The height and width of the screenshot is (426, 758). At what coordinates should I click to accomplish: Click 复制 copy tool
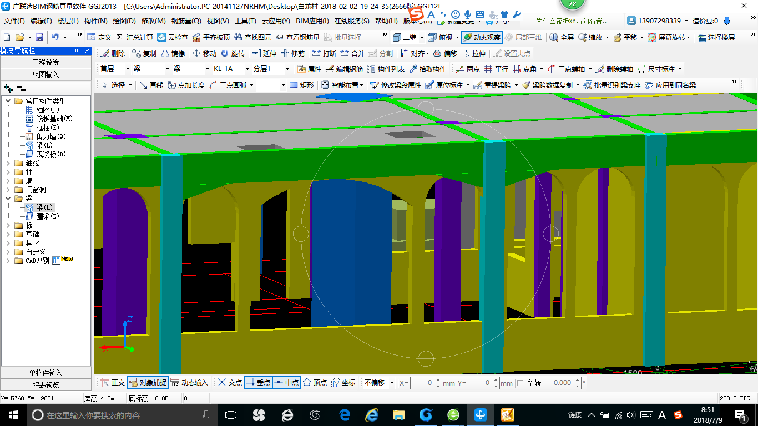pyautogui.click(x=144, y=53)
